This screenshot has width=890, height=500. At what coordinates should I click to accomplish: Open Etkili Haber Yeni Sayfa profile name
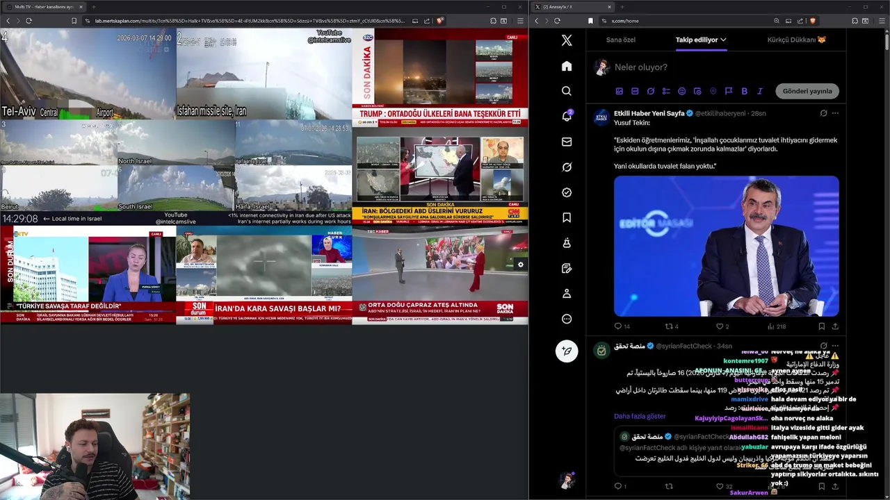click(649, 113)
